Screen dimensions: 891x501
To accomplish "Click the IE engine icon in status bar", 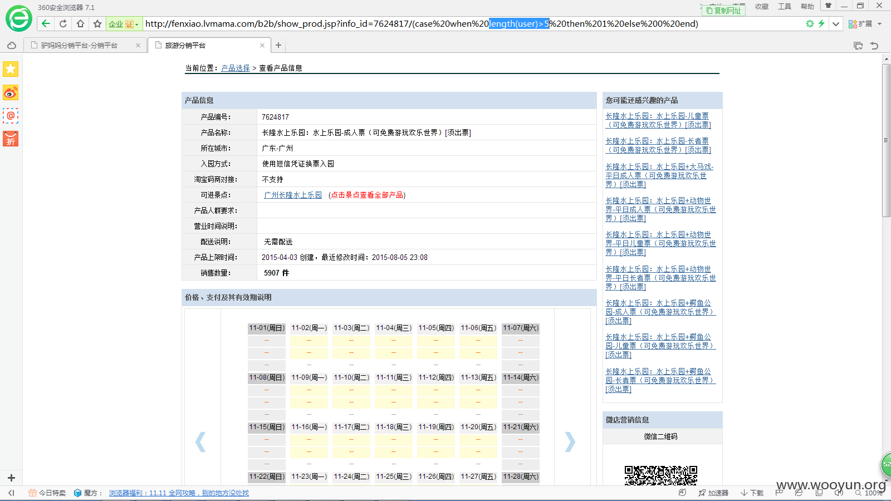I will pos(799,493).
